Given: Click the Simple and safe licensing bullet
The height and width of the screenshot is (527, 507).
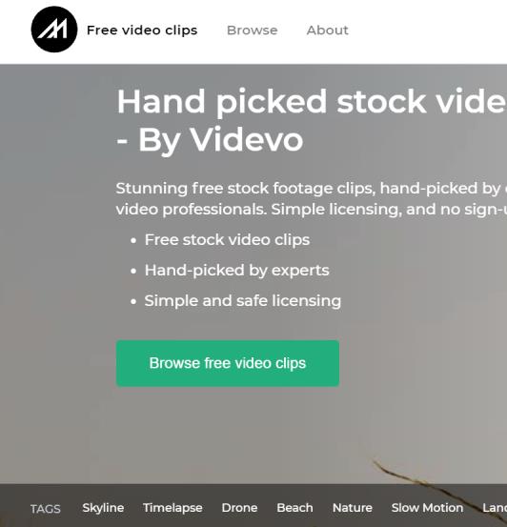Looking at the screenshot, I should 243,300.
